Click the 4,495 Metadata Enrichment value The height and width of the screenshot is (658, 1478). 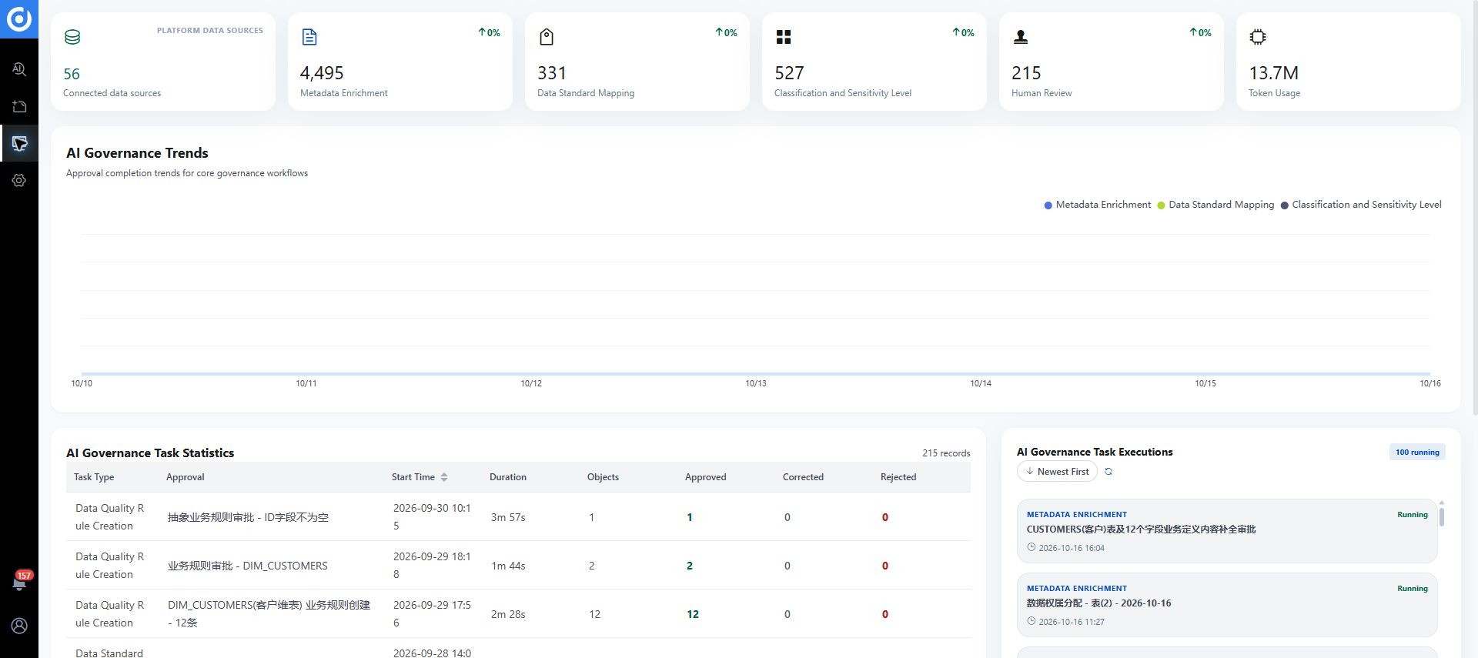322,73
